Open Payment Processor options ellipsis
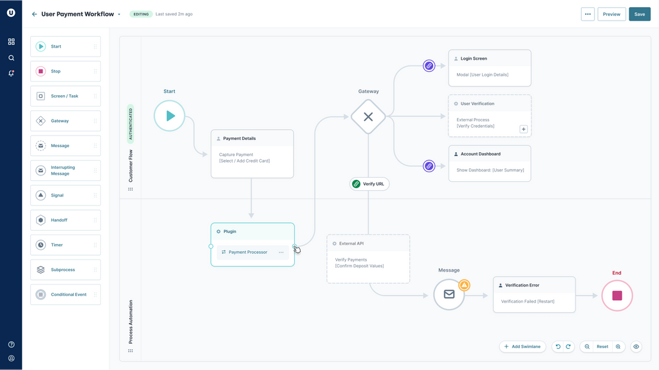This screenshot has width=659, height=370. (281, 252)
